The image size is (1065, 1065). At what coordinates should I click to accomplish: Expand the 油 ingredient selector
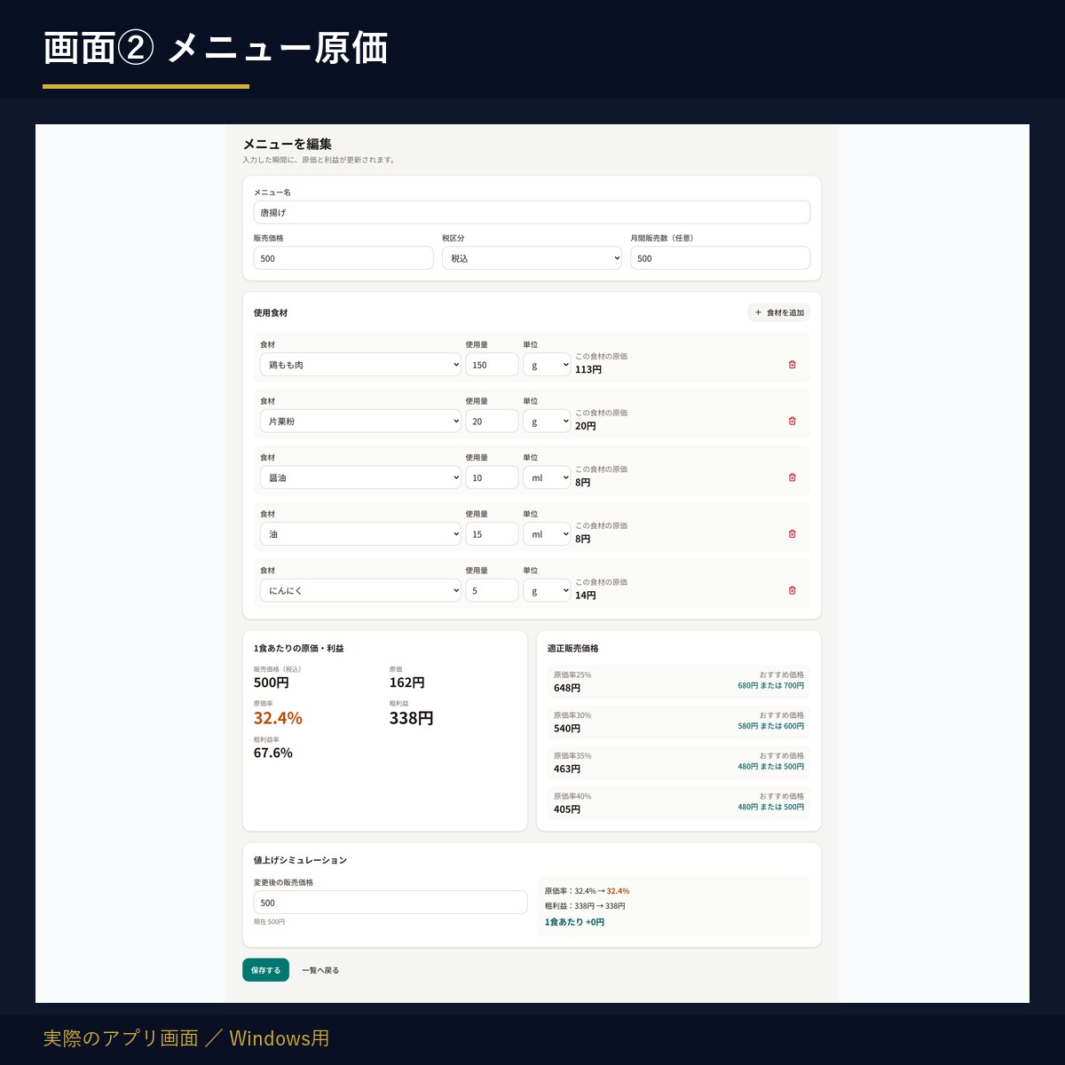tap(360, 534)
